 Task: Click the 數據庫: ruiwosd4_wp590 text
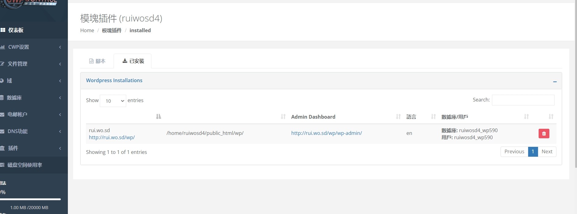(470, 130)
